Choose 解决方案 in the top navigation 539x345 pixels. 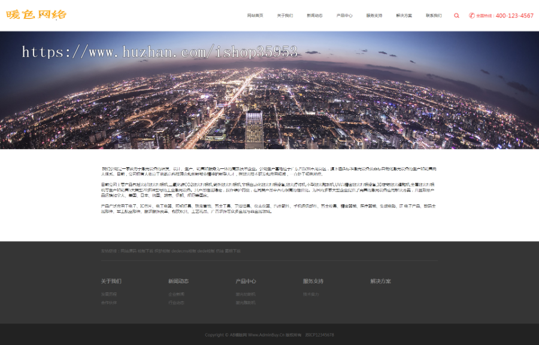pos(404,16)
